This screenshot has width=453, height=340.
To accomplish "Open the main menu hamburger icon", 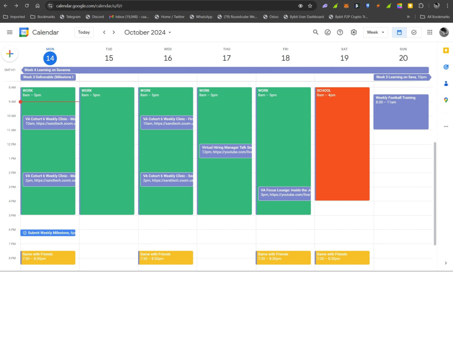I will (x=10, y=32).
